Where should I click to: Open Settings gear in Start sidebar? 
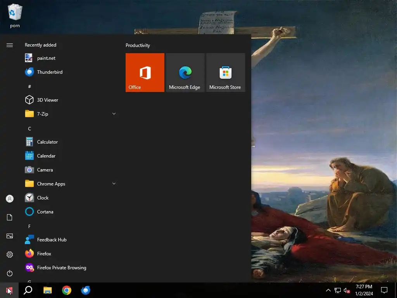(x=10, y=255)
